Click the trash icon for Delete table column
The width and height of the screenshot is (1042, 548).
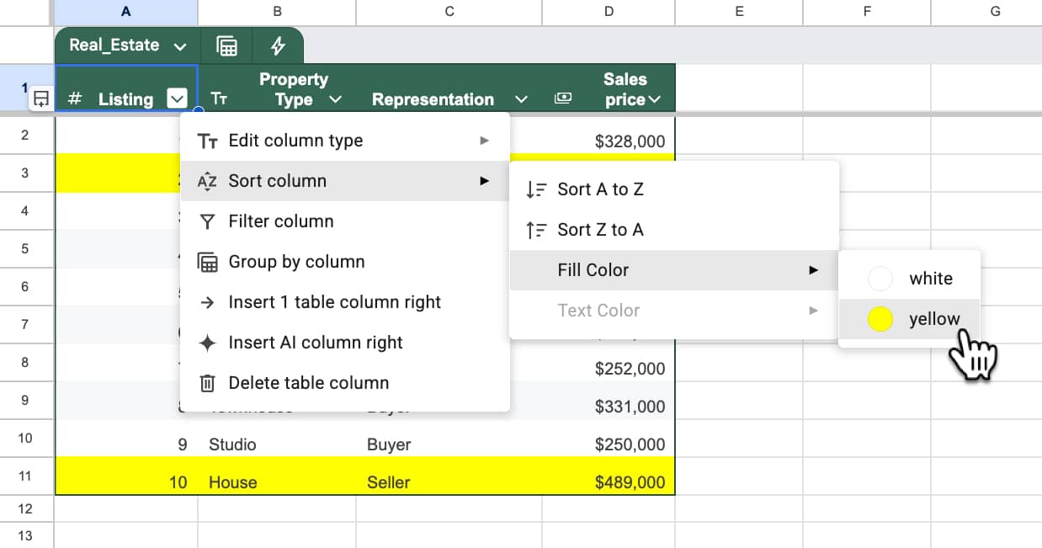click(207, 383)
